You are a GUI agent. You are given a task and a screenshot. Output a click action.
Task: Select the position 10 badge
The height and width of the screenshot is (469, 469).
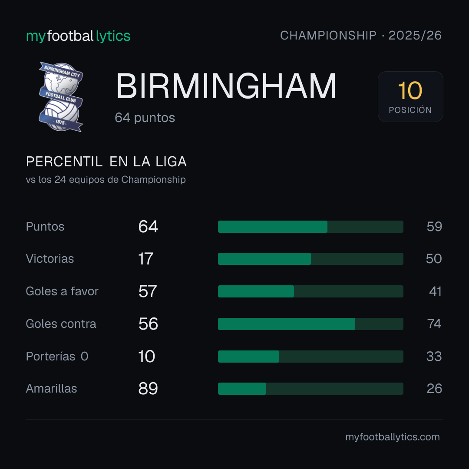click(x=410, y=96)
